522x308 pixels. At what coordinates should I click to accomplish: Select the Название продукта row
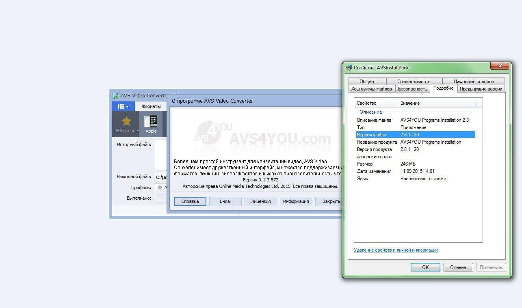click(415, 142)
